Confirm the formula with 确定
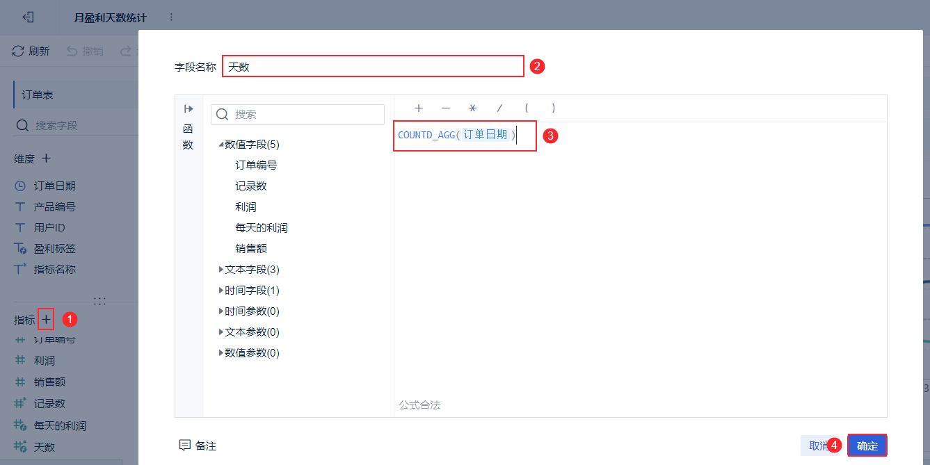Image resolution: width=930 pixels, height=465 pixels. tap(867, 446)
